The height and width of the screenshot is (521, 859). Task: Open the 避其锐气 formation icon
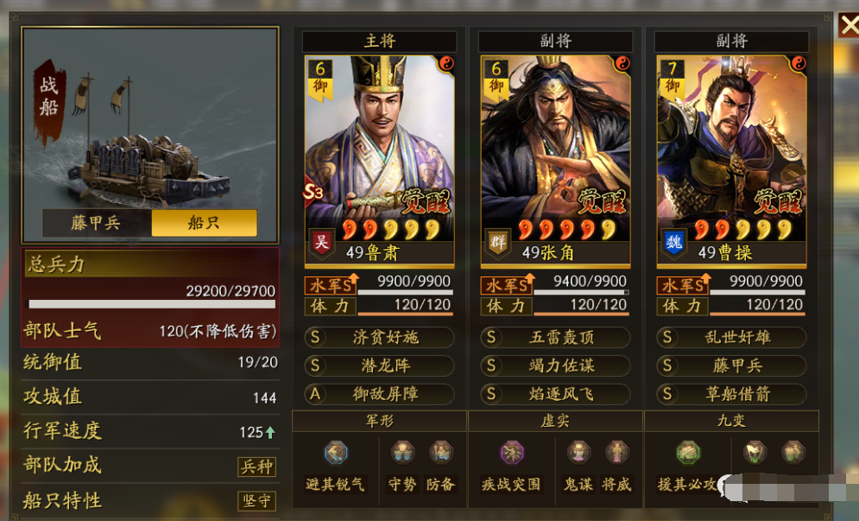336,453
